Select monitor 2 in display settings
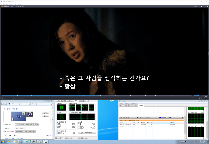This screenshot has height=144, width=209. tap(30, 114)
